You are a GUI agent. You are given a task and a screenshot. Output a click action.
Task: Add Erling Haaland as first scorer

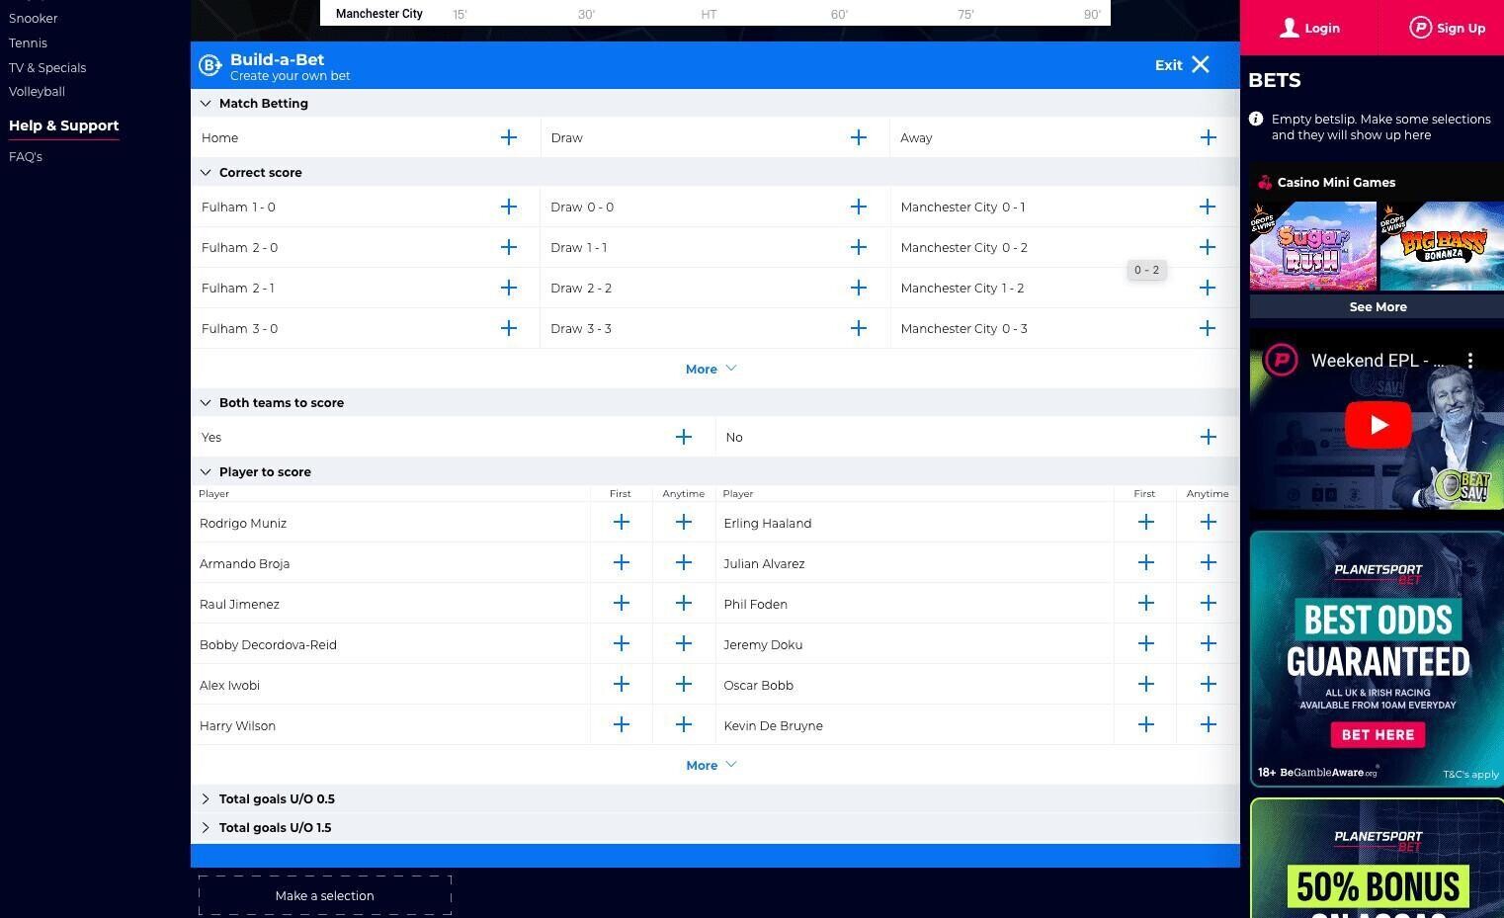coord(1145,523)
